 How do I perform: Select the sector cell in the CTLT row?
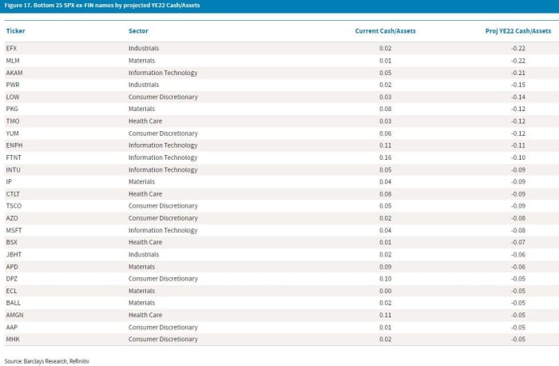pyautogui.click(x=145, y=194)
